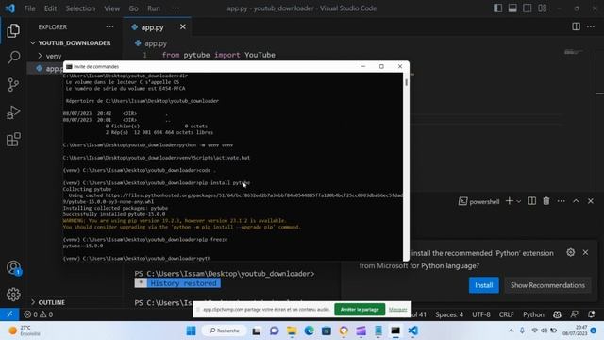Screen dimensions: 604x340
Task: Select the app.py editor tab
Action: pyautogui.click(x=158, y=27)
